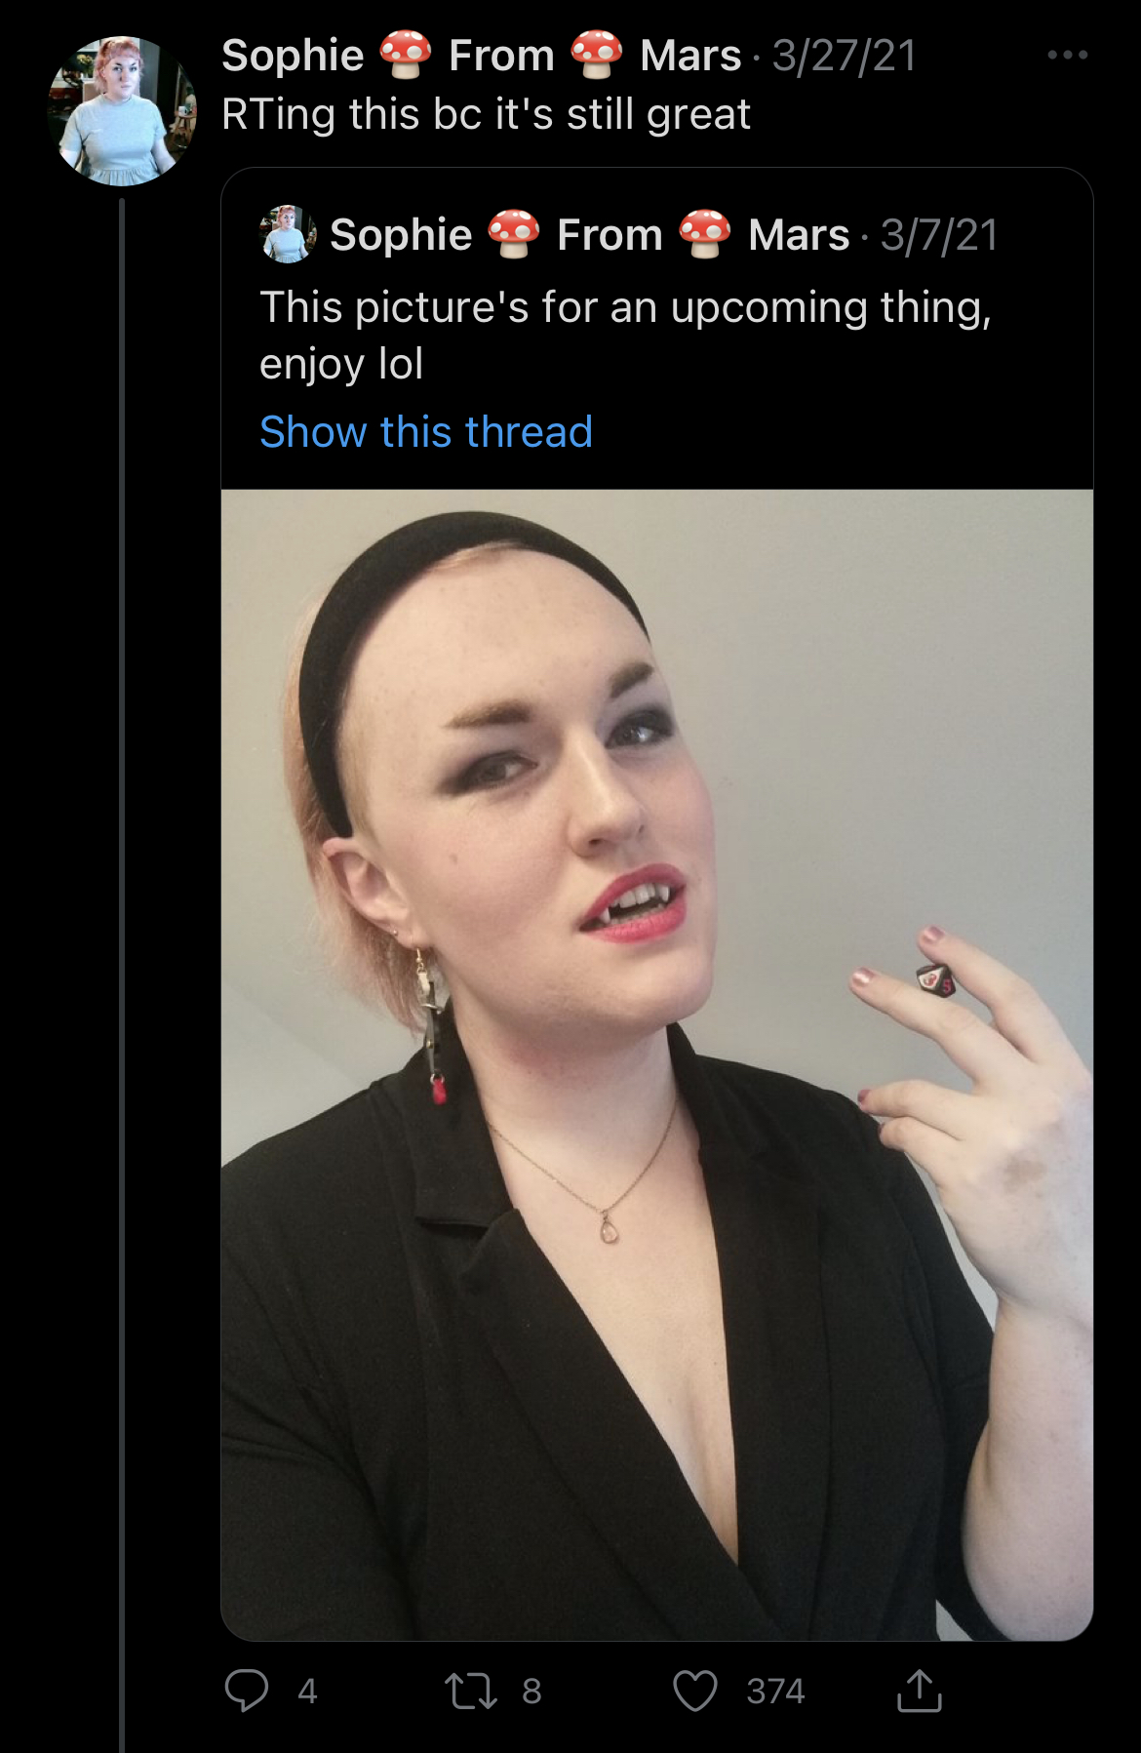Viewport: 1141px width, 1753px height.
Task: Open the large circular profile avatar
Action: coord(122,110)
